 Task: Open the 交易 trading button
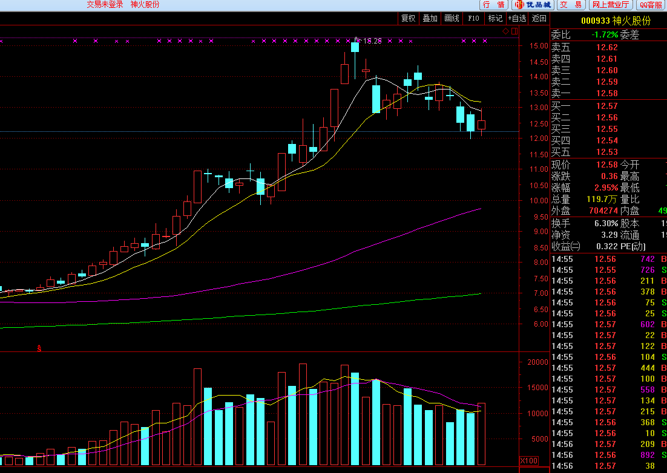570,5
